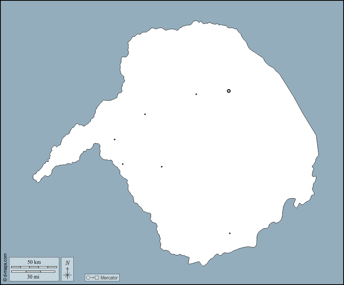Image resolution: width=344 pixels, height=285 pixels.
Task: Select the southernmost city dot
Action: [x=229, y=233]
